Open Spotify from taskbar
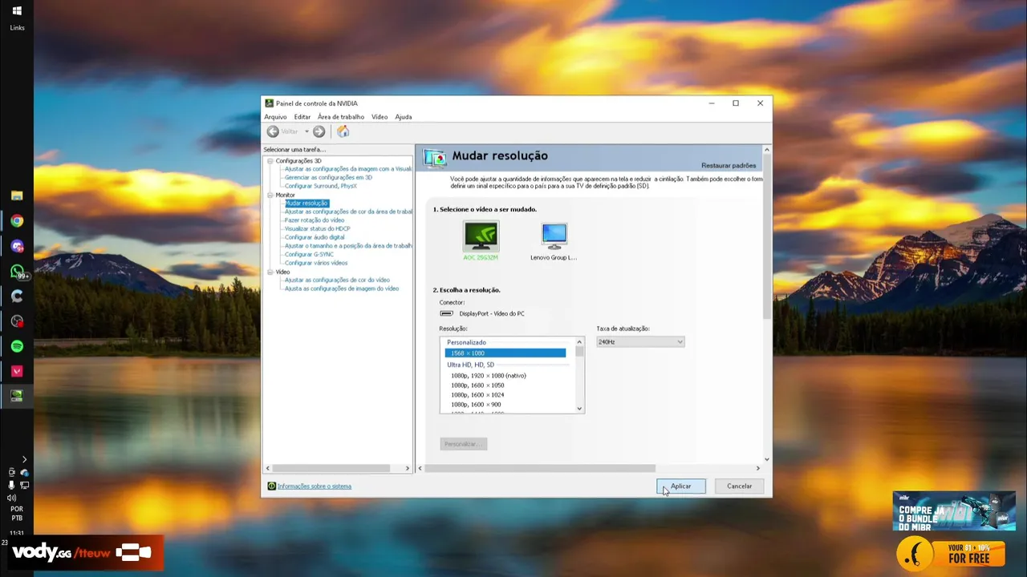1027x577 pixels. click(17, 346)
